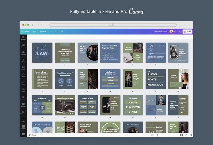Open the Charts panel in sidebar
The width and height of the screenshot is (213, 145).
(23, 120)
